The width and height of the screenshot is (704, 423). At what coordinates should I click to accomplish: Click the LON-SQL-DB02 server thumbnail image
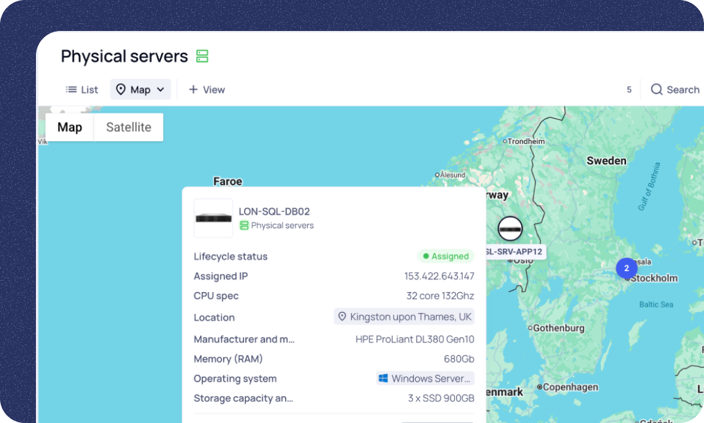pos(213,218)
